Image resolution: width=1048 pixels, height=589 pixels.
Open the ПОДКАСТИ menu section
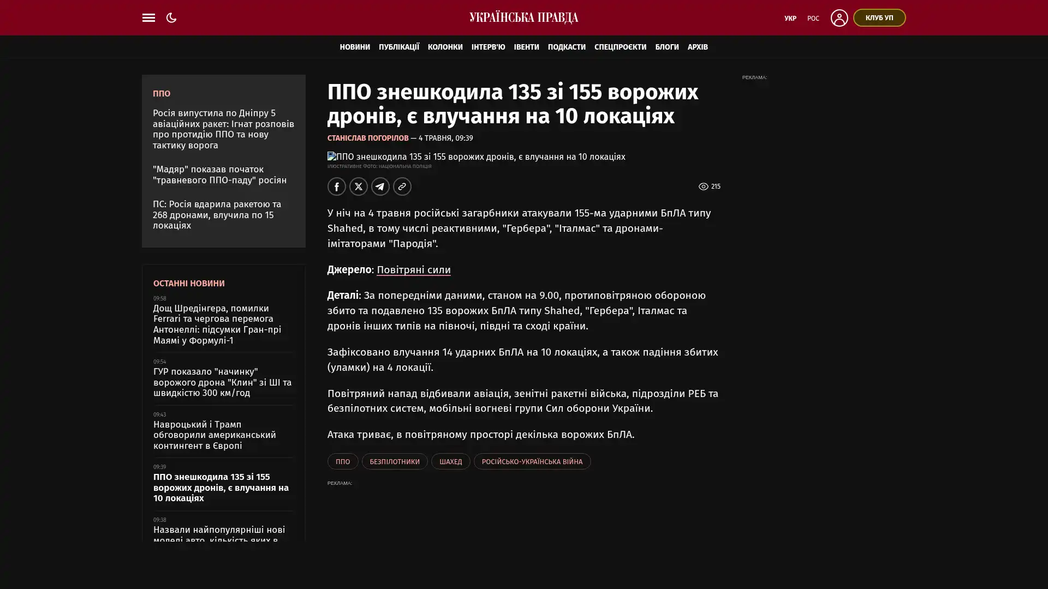click(567, 47)
